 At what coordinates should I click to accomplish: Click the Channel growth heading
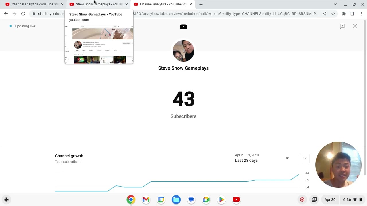(69, 156)
